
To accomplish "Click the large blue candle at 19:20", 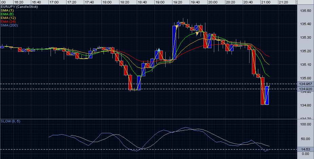I will (174, 42).
